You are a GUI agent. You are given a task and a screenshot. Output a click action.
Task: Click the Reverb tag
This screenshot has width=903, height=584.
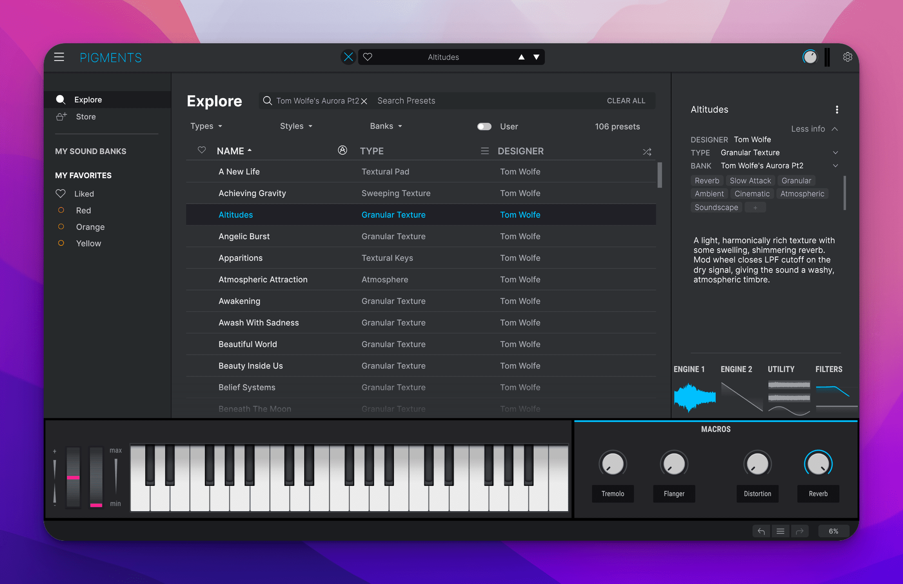tap(707, 181)
